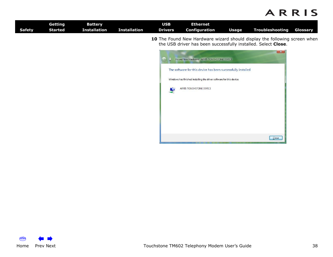This screenshot has width=333, height=257.
Task: Click 'ARRIS TOUCHSTONE DEVICE' device name text
Action: (195, 88)
